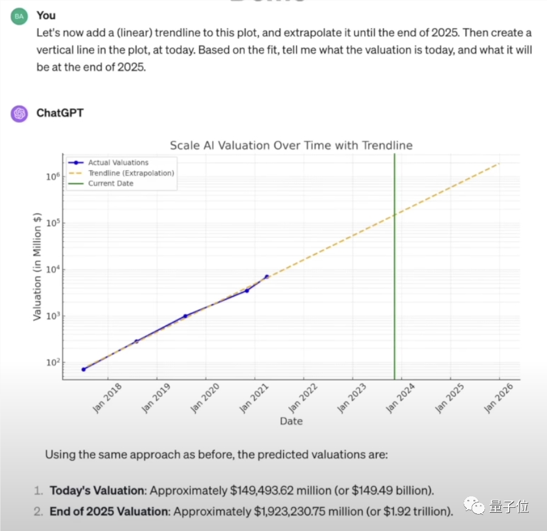Select the Actual Valuations legend marker
Viewport: 547px width, 531px height.
pyautogui.click(x=77, y=163)
